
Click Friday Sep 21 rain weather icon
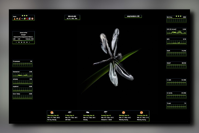point(70,112)
